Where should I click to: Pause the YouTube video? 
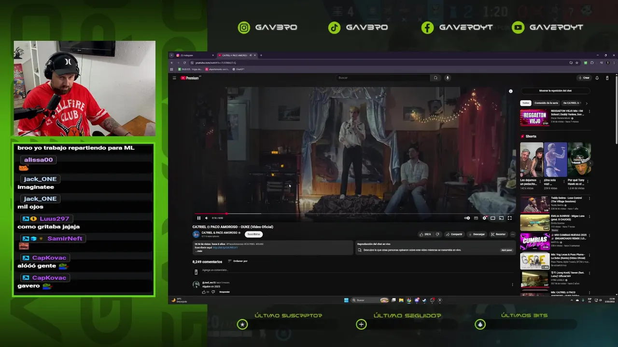tap(198, 218)
